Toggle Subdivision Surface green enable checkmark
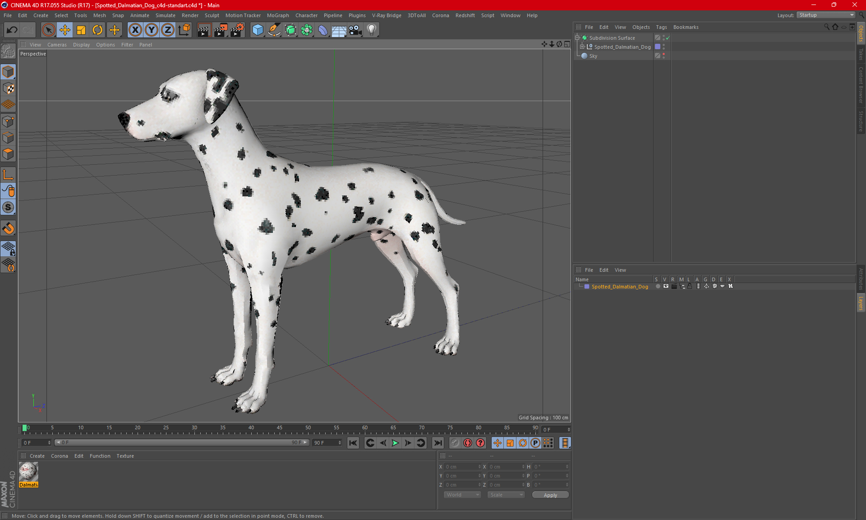The height and width of the screenshot is (520, 866). coord(668,38)
